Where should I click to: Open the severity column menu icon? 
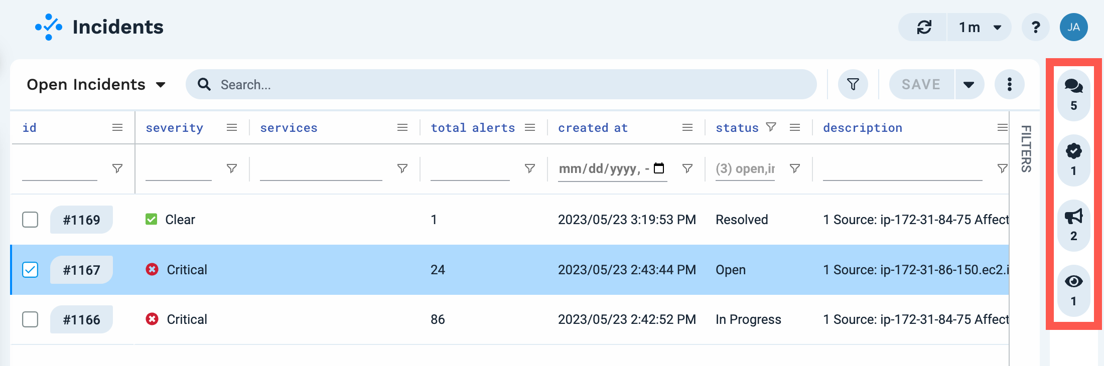tap(232, 128)
